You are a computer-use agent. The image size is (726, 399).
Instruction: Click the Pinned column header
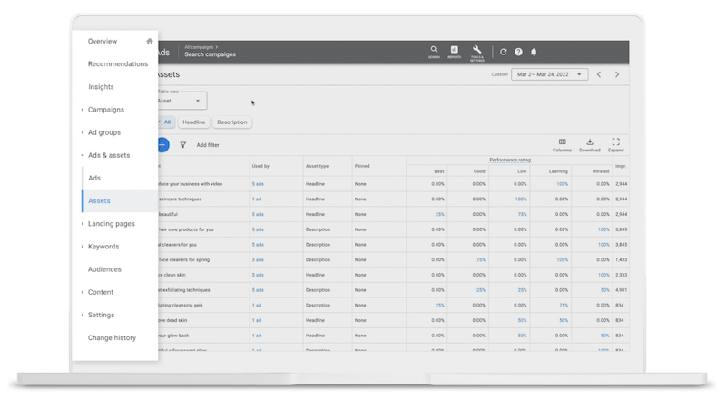[x=362, y=166]
